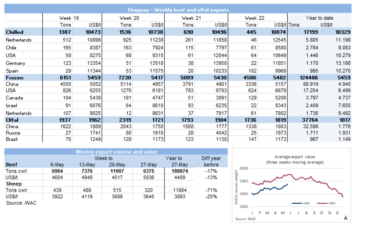Click the 2023 blue legend line
Image resolution: width=369 pixels, height=233 pixels.
[296, 203]
